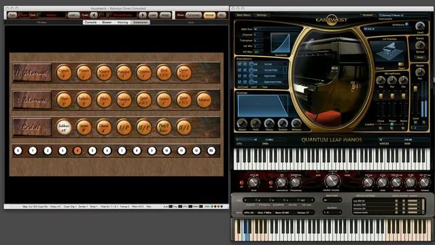Engage the I/P coupler
Viewport: 435px width, 245px height.
(124, 127)
